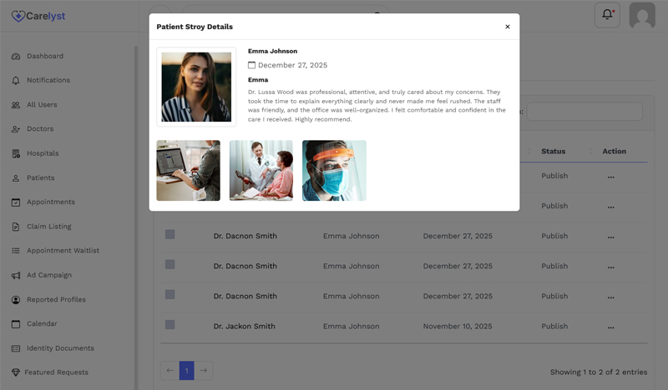668x390 pixels.
Task: Go to Doctors page
Action: click(x=40, y=129)
